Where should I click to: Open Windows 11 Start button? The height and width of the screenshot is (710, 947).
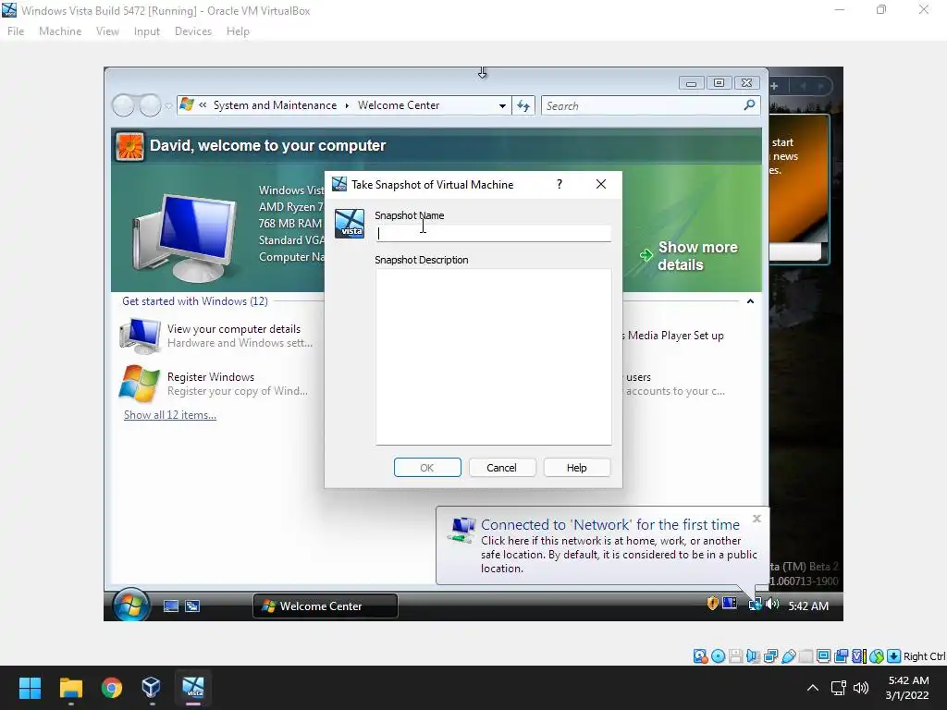tap(30, 688)
